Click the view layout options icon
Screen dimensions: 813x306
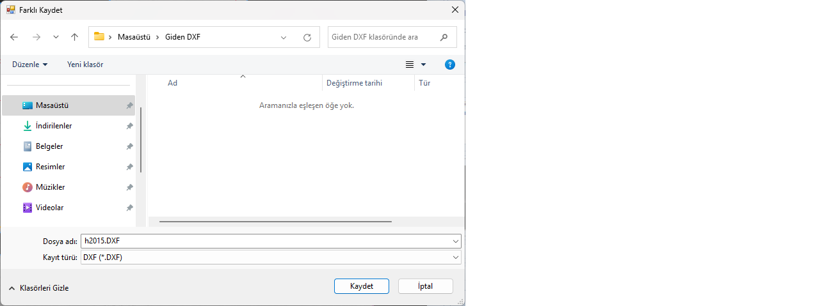[x=410, y=65]
